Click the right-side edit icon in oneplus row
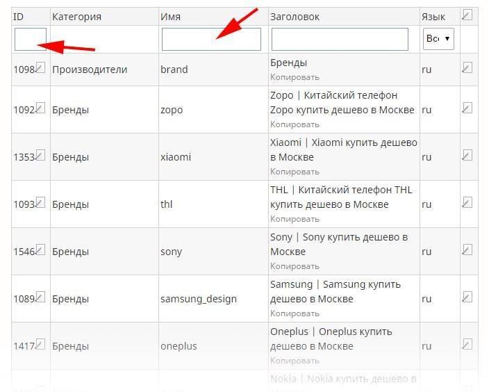489x392 pixels. coord(467,344)
